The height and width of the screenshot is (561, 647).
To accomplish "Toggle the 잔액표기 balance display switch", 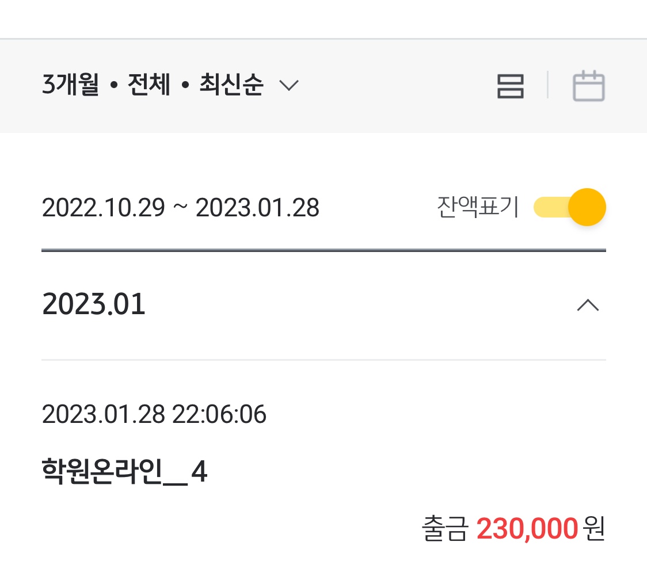I will point(569,207).
